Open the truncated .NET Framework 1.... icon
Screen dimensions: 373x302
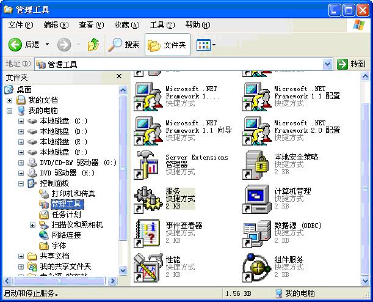(148, 97)
